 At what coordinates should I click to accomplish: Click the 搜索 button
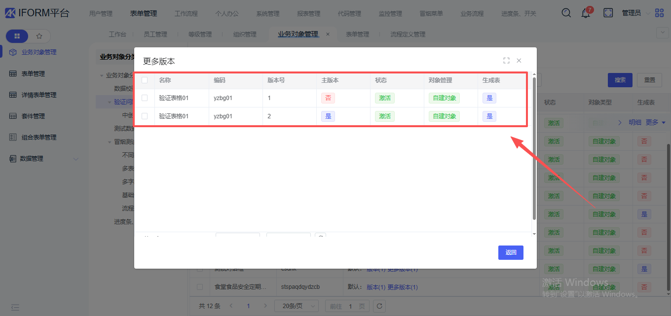point(620,80)
